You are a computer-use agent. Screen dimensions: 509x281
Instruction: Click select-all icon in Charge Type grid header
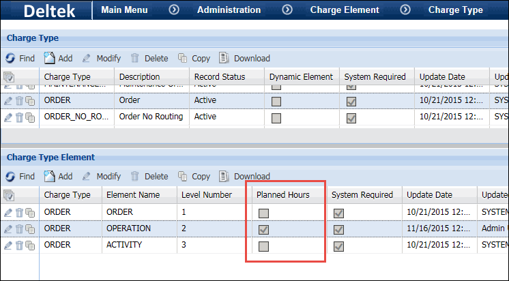[9, 77]
